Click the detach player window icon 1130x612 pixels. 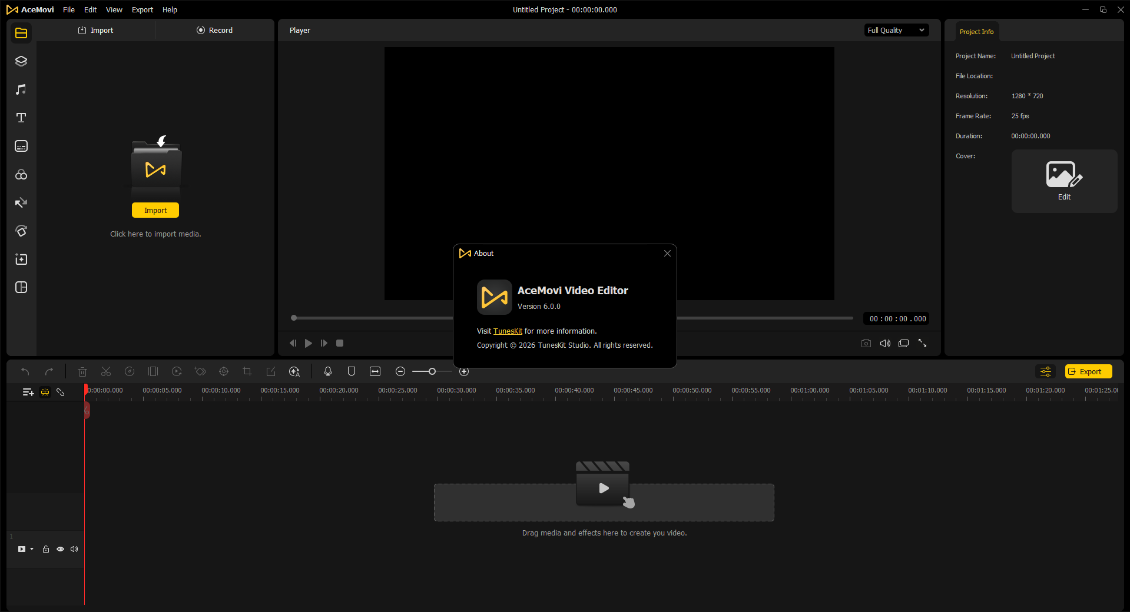click(904, 343)
